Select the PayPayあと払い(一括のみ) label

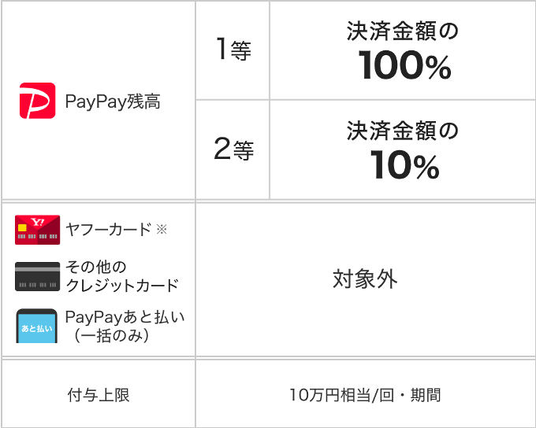[x=125, y=327]
